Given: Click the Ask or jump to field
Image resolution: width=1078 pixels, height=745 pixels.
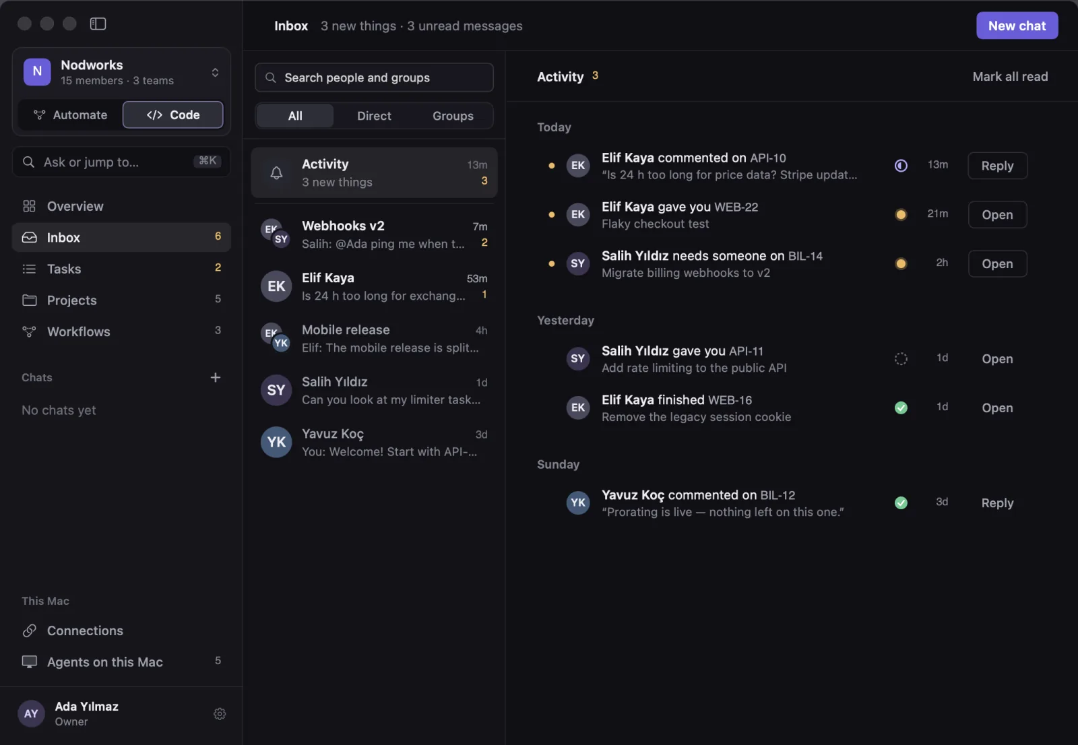Looking at the screenshot, I should pyautogui.click(x=121, y=162).
